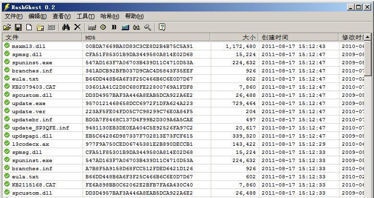
Task: Click the size value 20,617
Action: 246,128
